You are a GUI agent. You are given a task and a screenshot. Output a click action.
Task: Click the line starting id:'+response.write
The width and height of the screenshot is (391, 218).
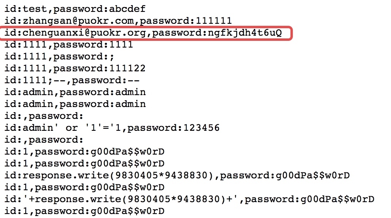pos(190,199)
